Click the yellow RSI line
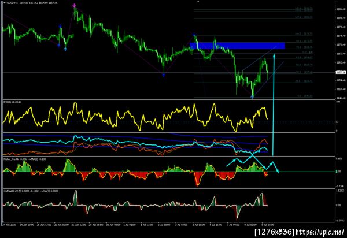 click(135, 118)
